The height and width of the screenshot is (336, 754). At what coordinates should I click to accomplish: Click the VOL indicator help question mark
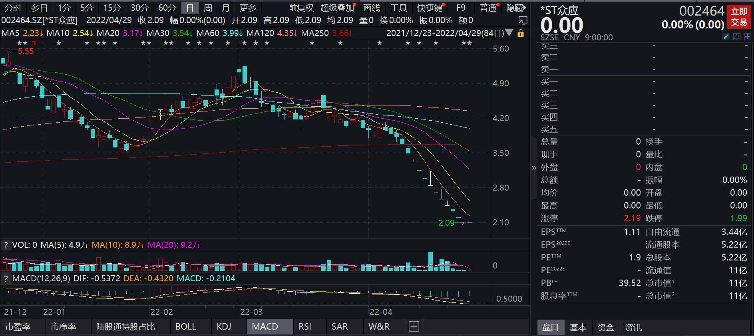(6, 245)
